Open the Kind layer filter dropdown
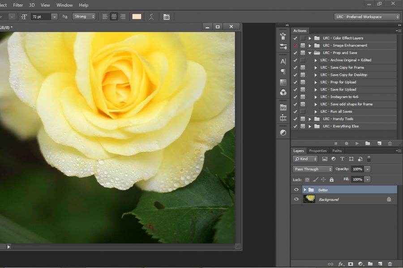The image size is (403, 268). pyautogui.click(x=305, y=159)
